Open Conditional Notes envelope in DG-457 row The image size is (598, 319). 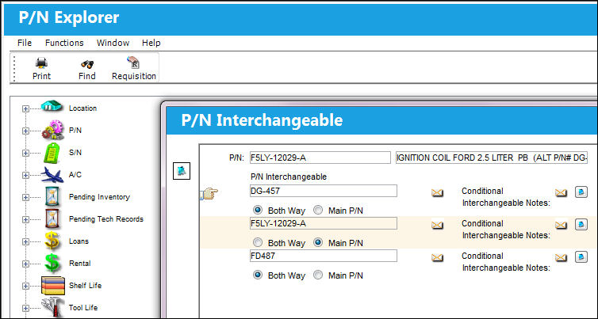point(561,192)
